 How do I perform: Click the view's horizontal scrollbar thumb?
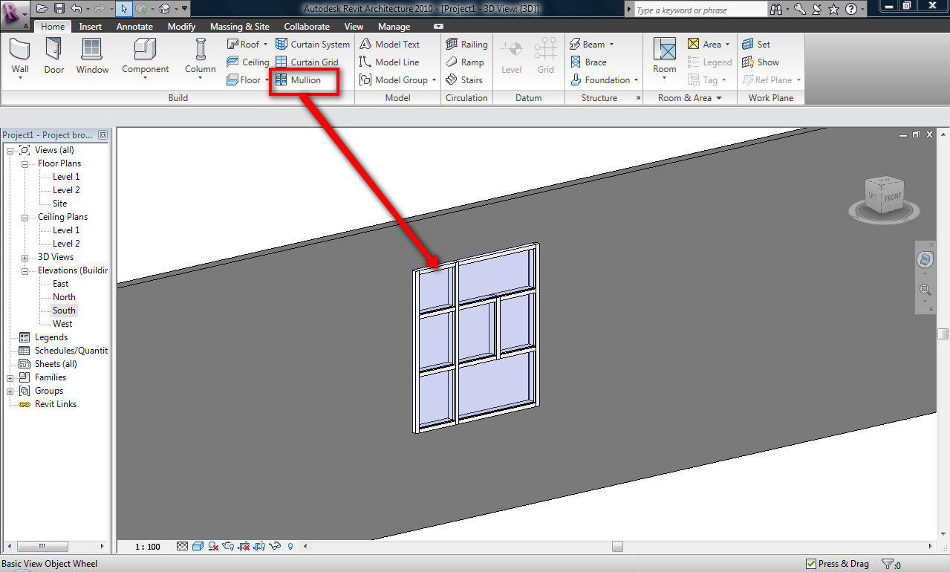[617, 546]
